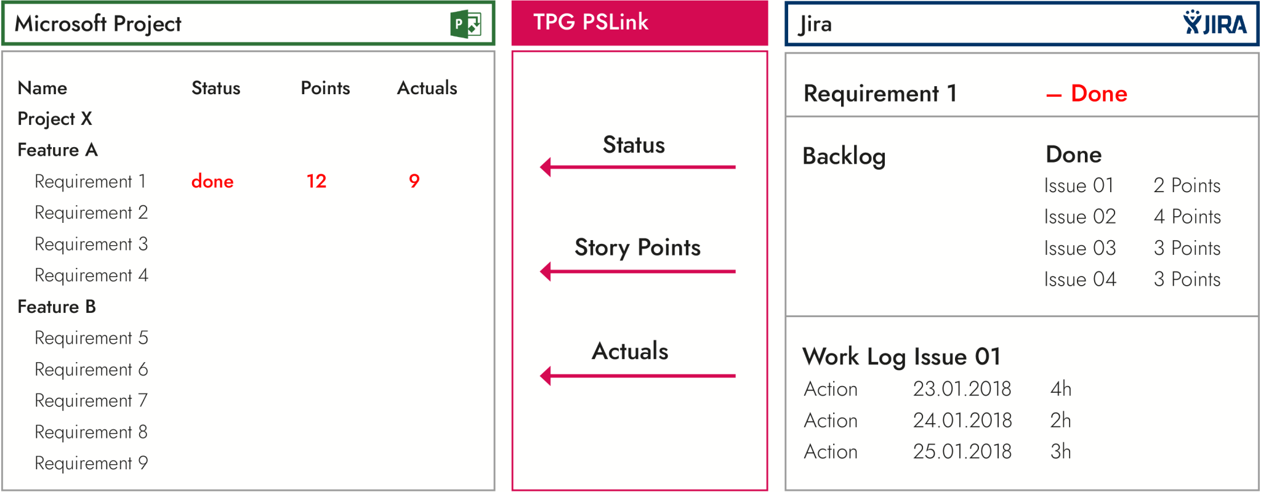Click the Microsoft Project logo icon
The image size is (1261, 492).
click(x=465, y=24)
